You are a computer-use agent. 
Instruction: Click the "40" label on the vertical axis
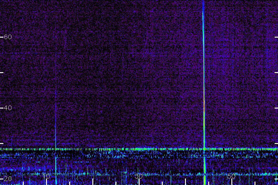coord(8,108)
